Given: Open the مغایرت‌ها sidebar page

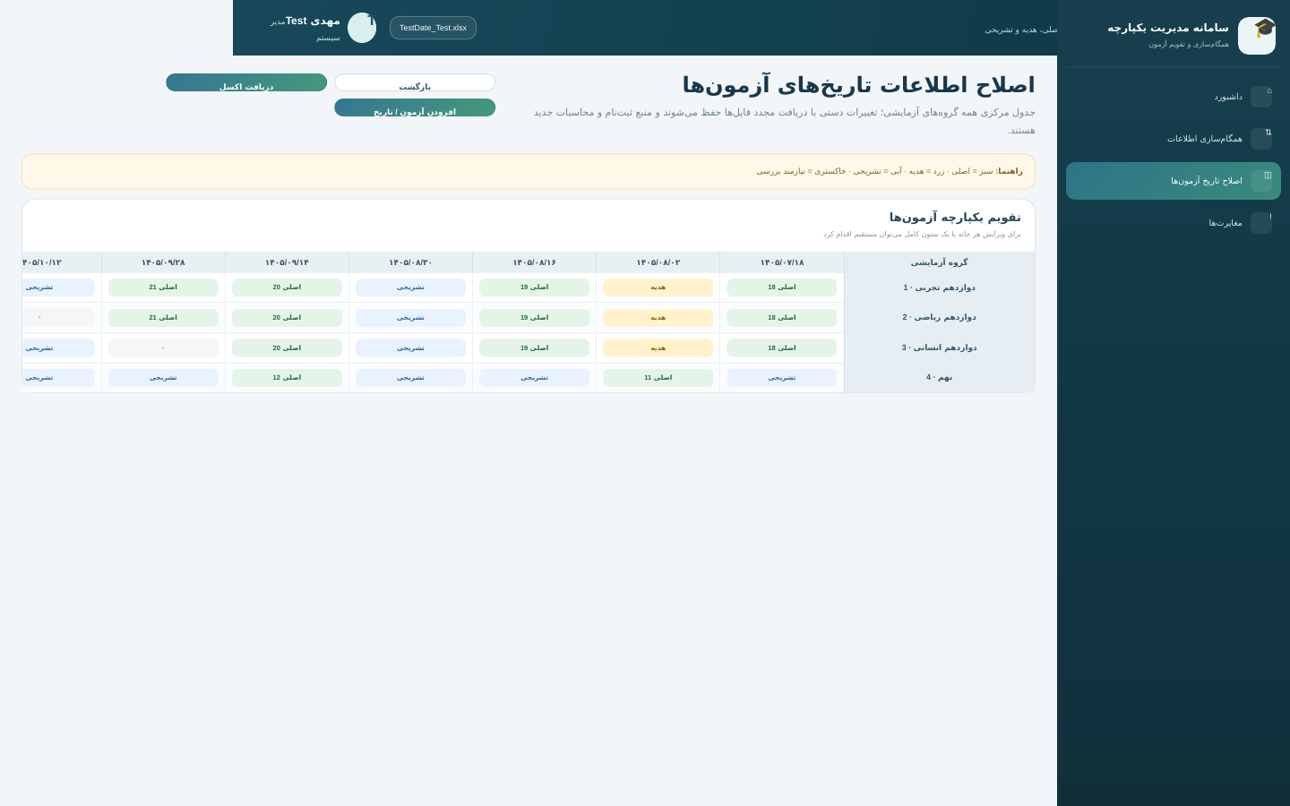Looking at the screenshot, I should point(1174,223).
